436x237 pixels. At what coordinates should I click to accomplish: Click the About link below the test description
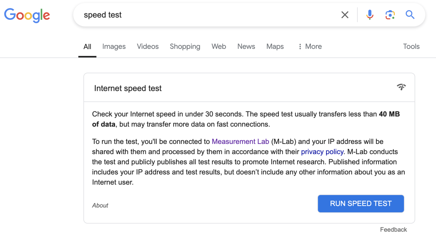100,205
